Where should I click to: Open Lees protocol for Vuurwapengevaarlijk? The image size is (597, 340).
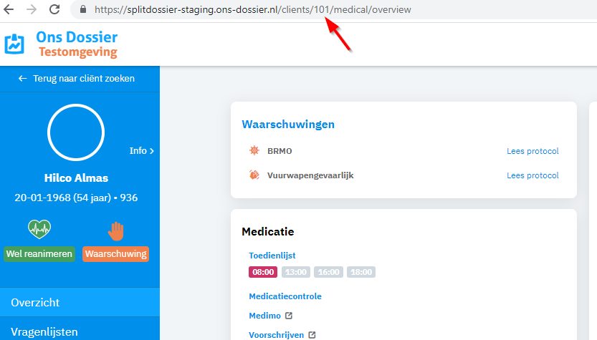tap(532, 175)
